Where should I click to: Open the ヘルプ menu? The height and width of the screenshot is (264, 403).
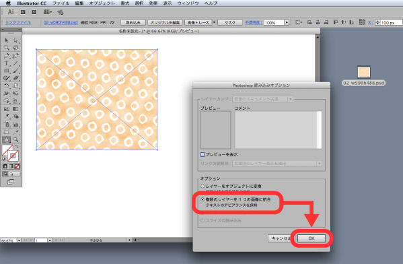coord(211,3)
